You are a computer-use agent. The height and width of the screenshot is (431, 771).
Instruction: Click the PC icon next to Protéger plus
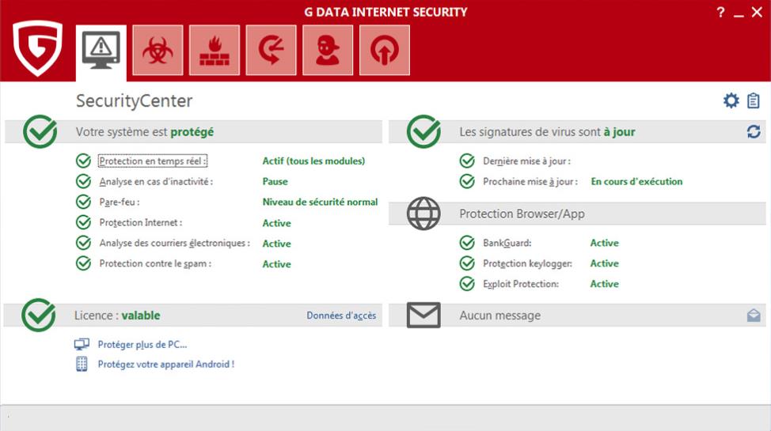(82, 344)
